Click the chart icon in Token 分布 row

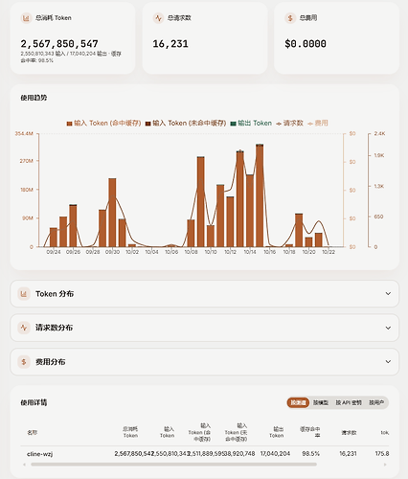(x=24, y=294)
